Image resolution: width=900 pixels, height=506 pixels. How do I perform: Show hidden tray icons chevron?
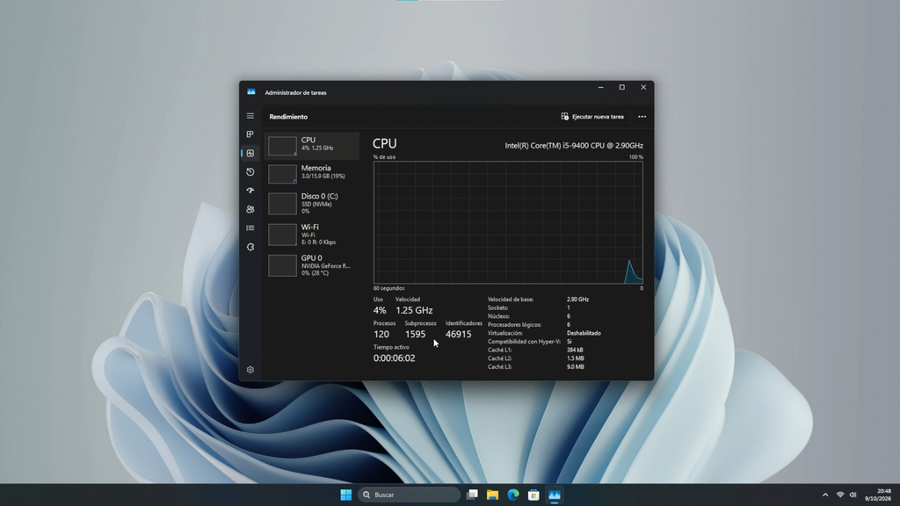pyautogui.click(x=825, y=495)
